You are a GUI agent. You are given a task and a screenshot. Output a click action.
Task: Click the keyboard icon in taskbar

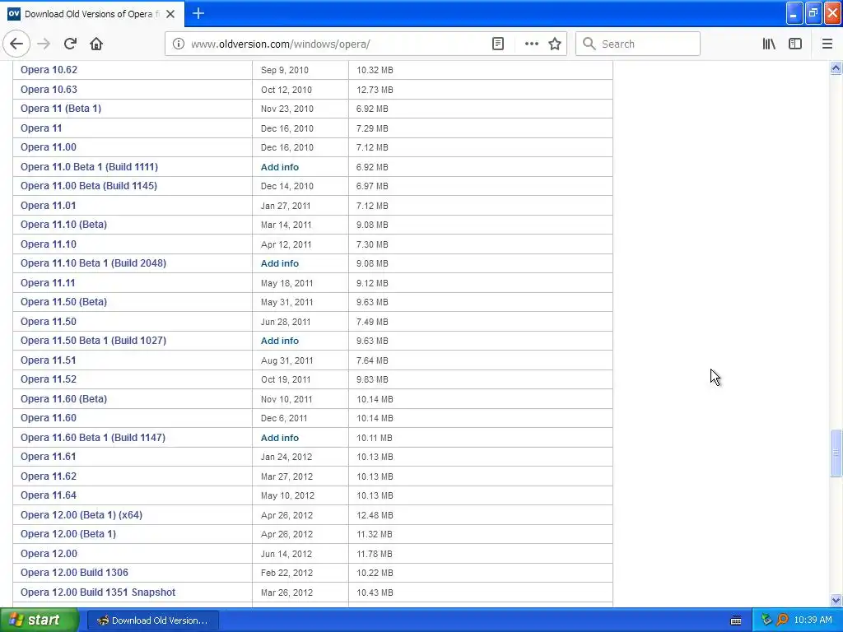[736, 620]
